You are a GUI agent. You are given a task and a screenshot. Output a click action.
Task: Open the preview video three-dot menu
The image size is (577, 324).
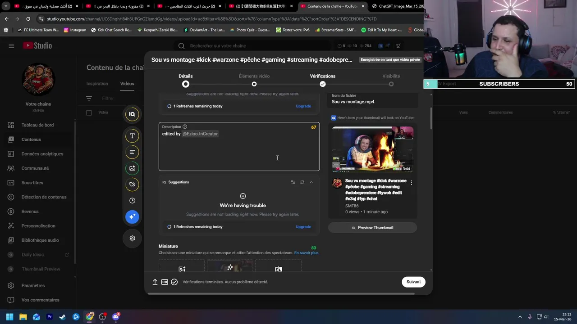pos(411,183)
